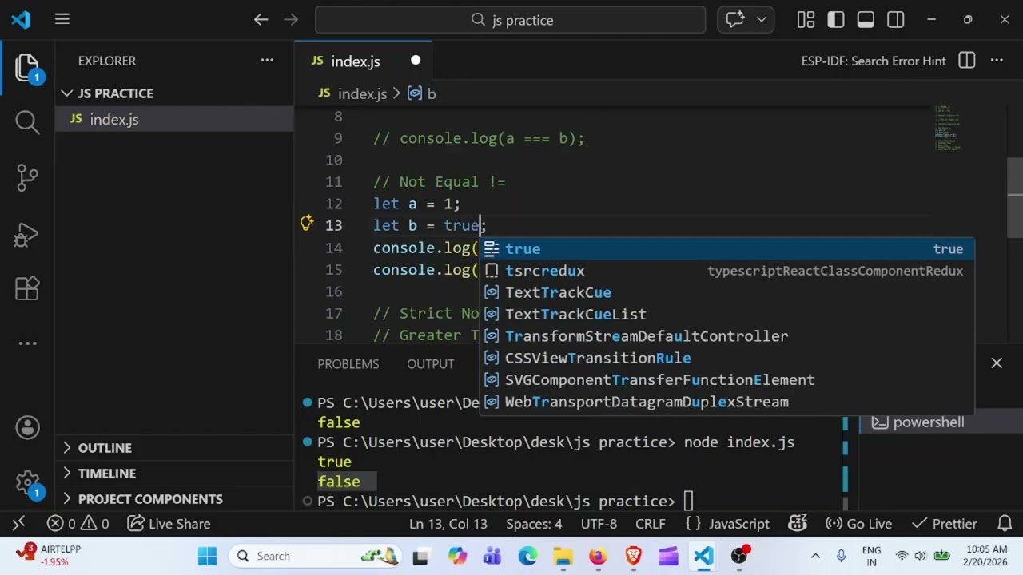Choose the WebTransportDatagramDuplexStream suggestion
This screenshot has height=575, width=1023.
tap(726, 402)
